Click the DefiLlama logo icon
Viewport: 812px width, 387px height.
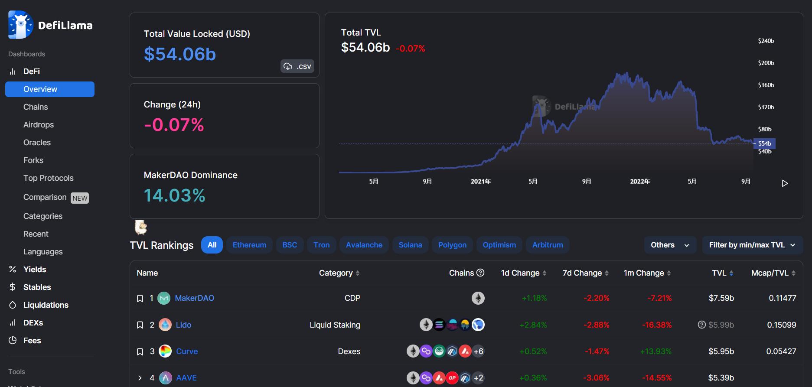pos(20,25)
